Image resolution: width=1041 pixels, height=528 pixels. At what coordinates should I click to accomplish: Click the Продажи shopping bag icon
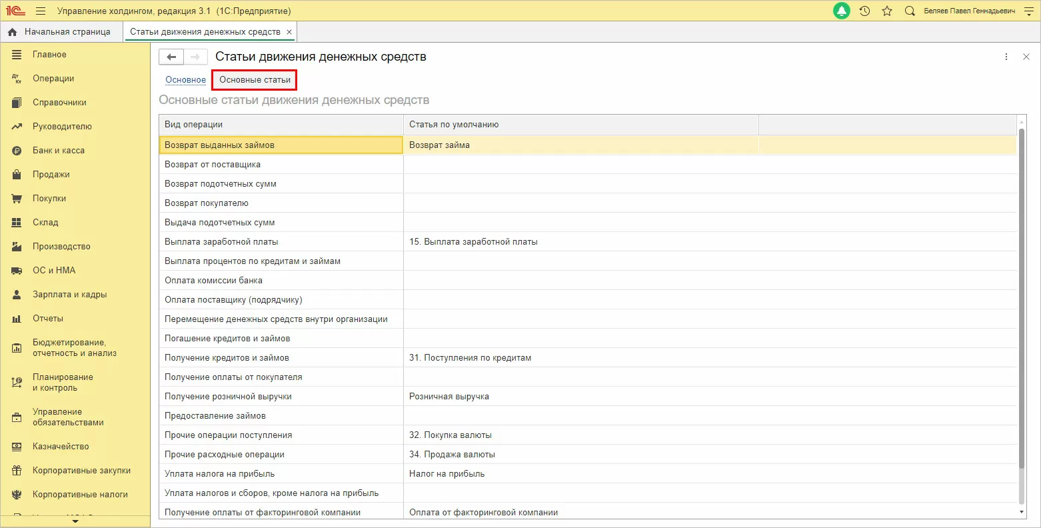pos(17,175)
